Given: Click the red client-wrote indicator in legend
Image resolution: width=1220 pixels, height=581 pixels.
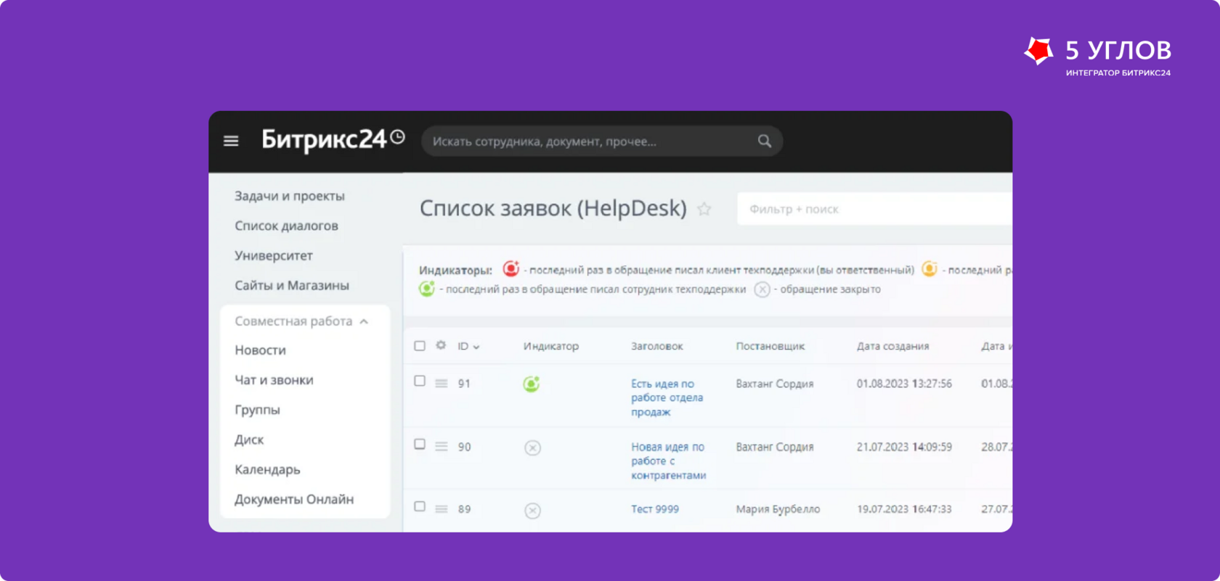Looking at the screenshot, I should click(x=511, y=268).
